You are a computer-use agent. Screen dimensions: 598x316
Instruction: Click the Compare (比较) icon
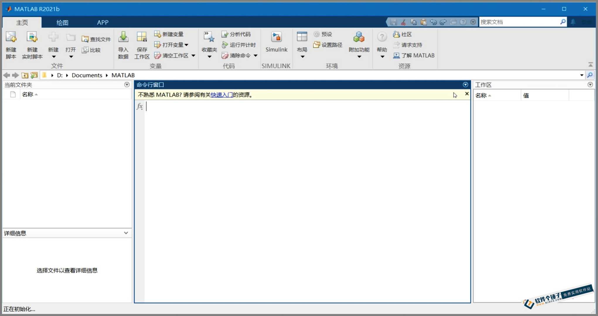(85, 50)
